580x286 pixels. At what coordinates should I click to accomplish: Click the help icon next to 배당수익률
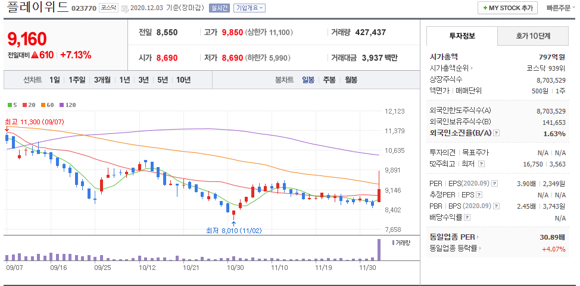[467, 218]
